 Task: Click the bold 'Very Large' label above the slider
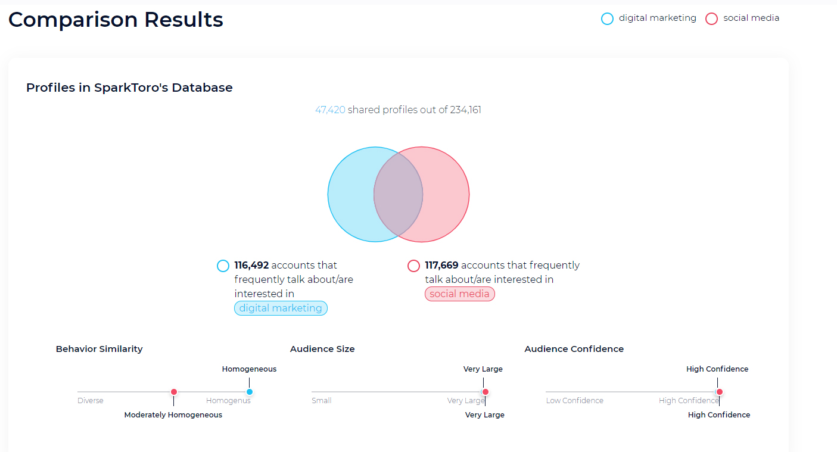coord(483,369)
